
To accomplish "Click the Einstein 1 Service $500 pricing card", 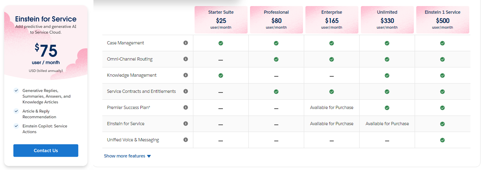I will tap(442, 20).
